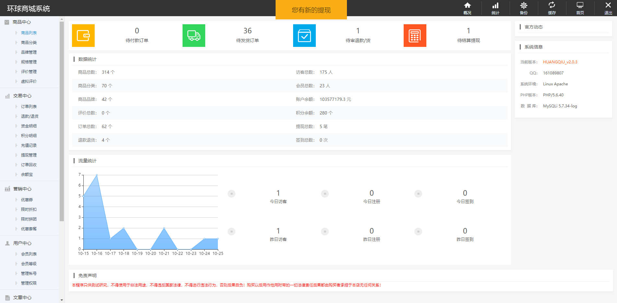Click the 1 待结算提现 count
The width and height of the screenshot is (617, 303).
coord(469,31)
